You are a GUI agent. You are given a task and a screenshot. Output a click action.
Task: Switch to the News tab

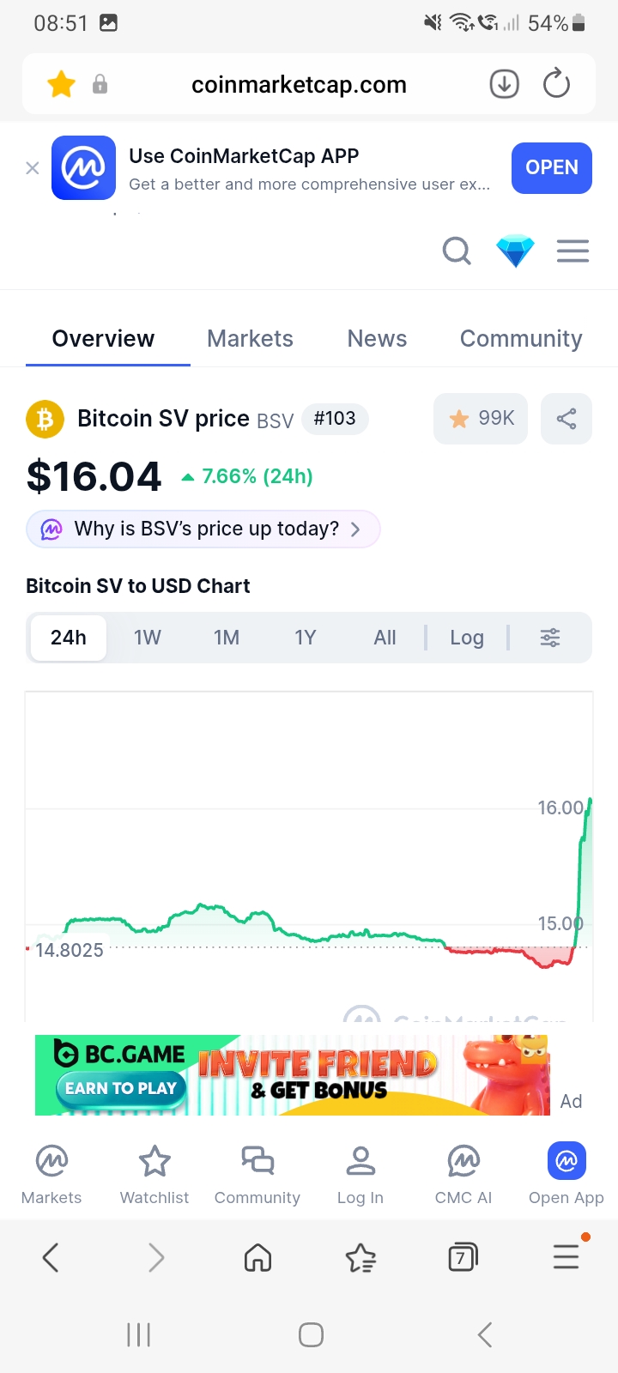click(377, 339)
